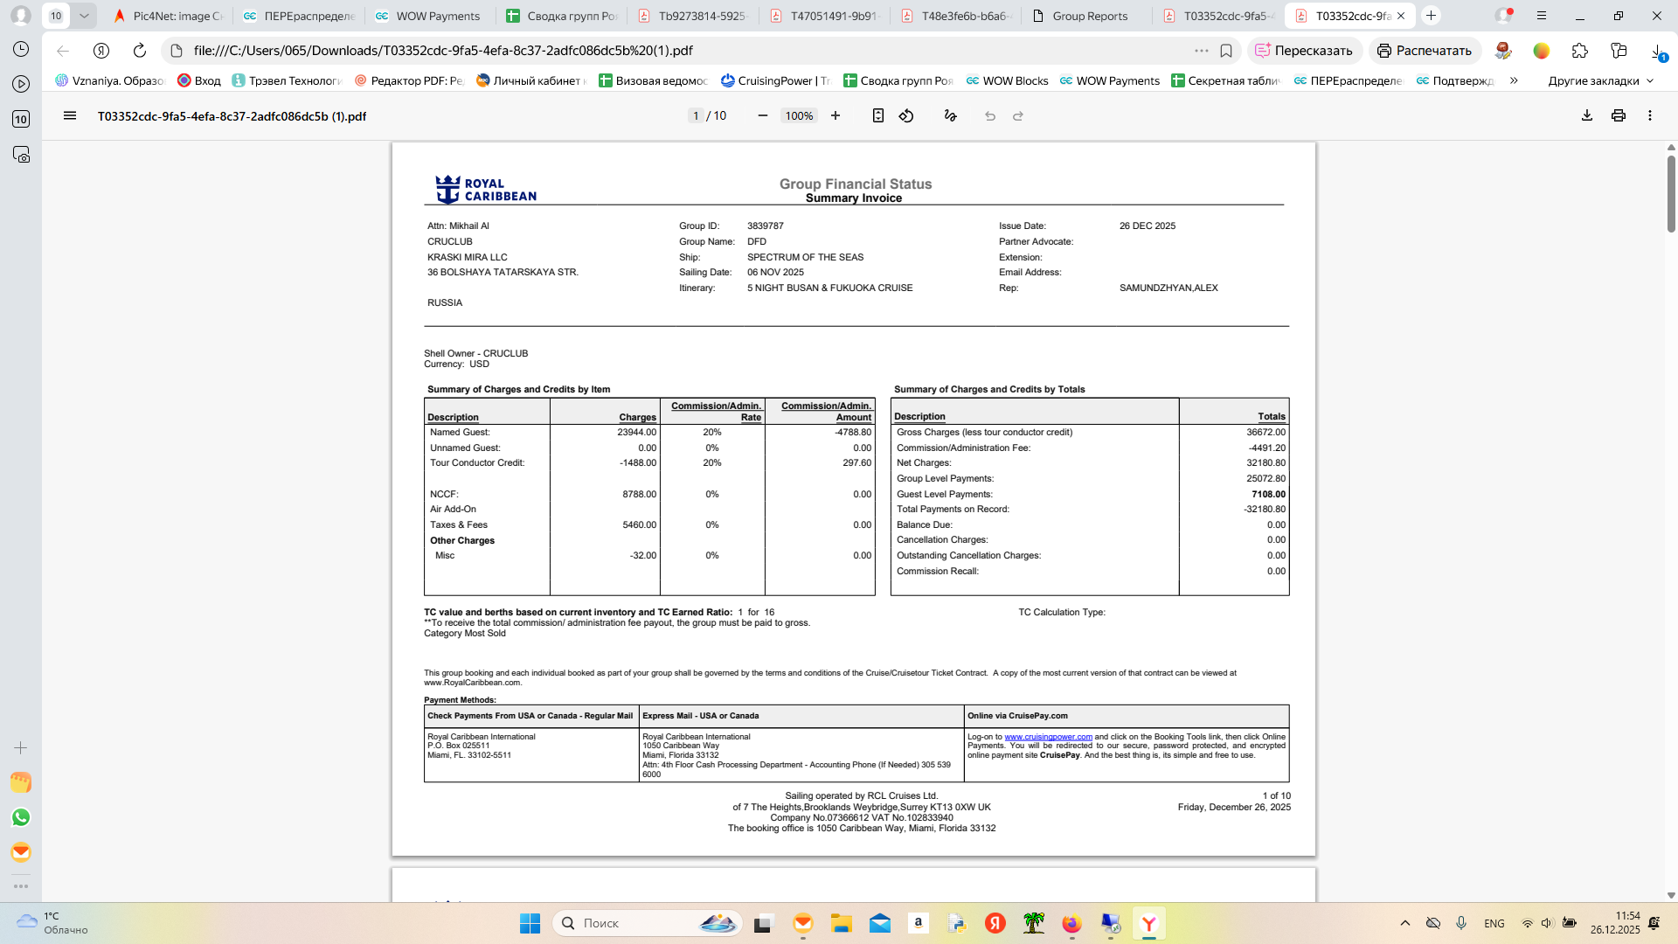Bookmark this page in address bar
This screenshot has width=1678, height=944.
point(1226,51)
